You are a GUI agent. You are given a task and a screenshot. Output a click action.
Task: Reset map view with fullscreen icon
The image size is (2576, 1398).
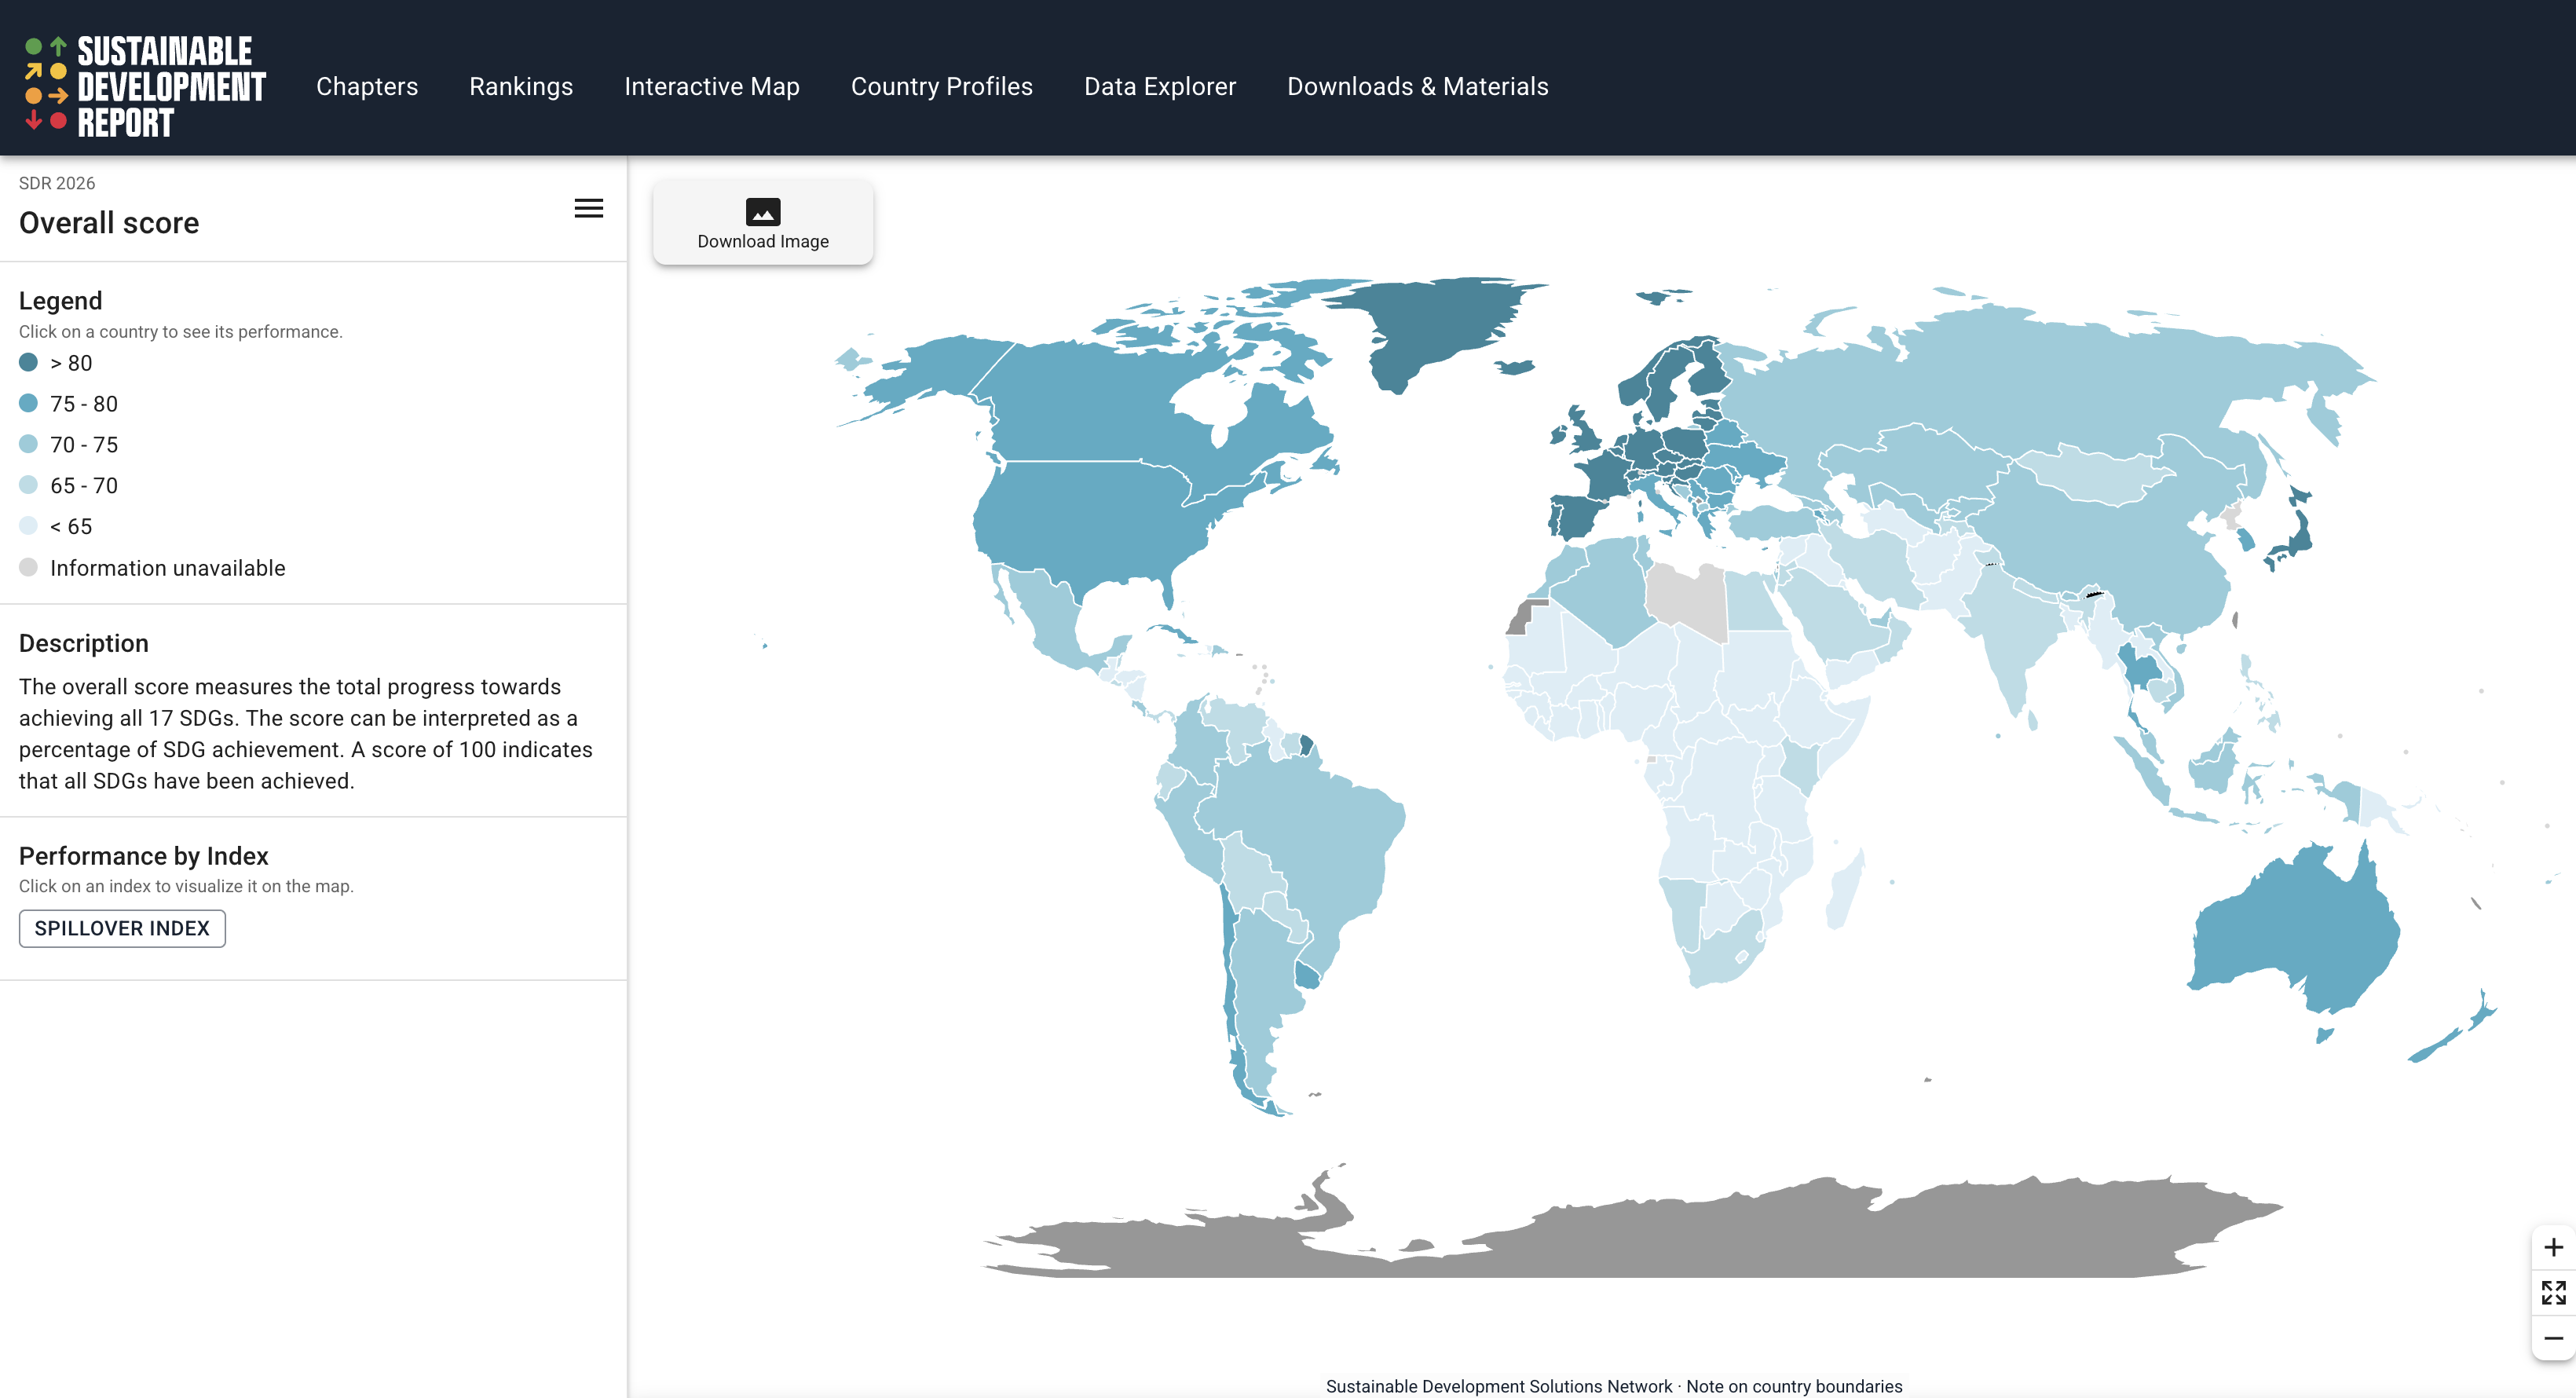tap(2553, 1292)
